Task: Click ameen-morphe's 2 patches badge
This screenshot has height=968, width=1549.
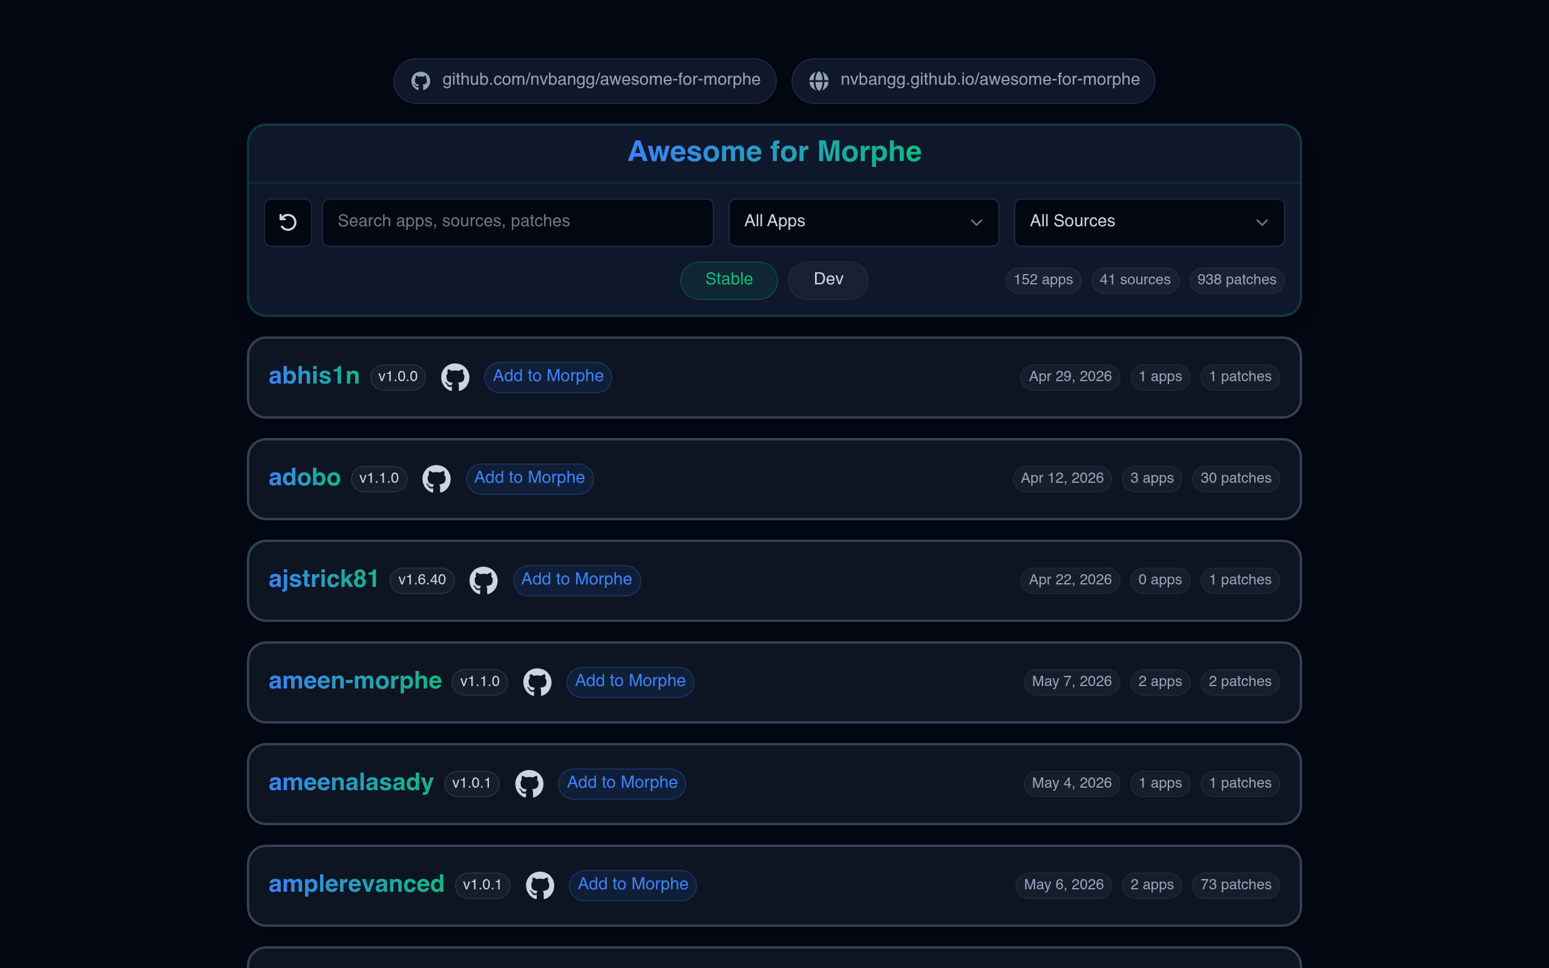Action: pyautogui.click(x=1240, y=682)
